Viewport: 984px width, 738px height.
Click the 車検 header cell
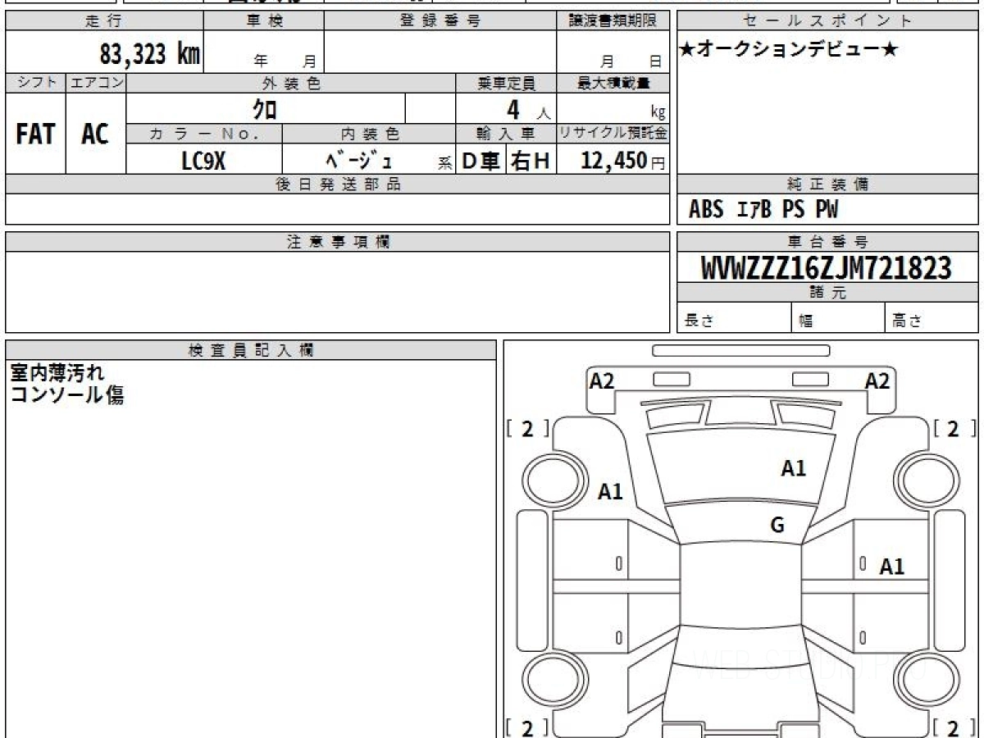click(x=264, y=21)
